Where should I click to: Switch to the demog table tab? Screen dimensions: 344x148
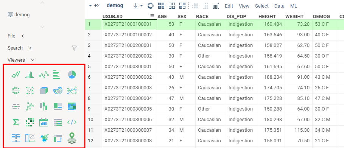[115, 6]
